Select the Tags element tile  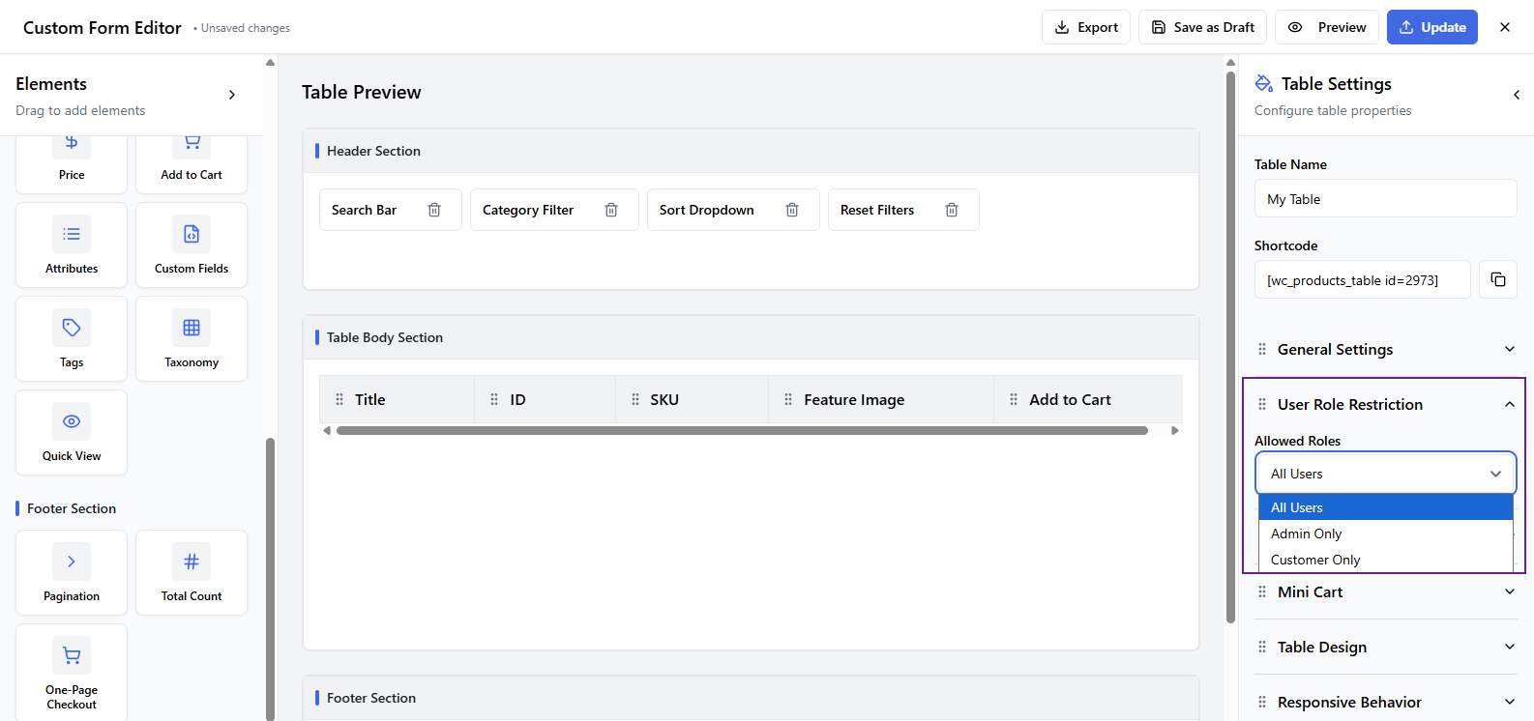point(72,339)
